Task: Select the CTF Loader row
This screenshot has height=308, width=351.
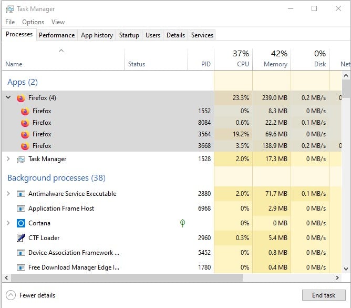Action: coord(172,238)
